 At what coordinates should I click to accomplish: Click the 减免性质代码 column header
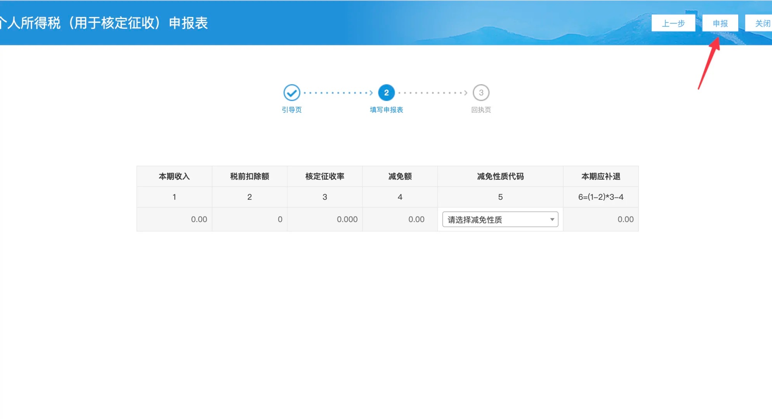coord(500,177)
